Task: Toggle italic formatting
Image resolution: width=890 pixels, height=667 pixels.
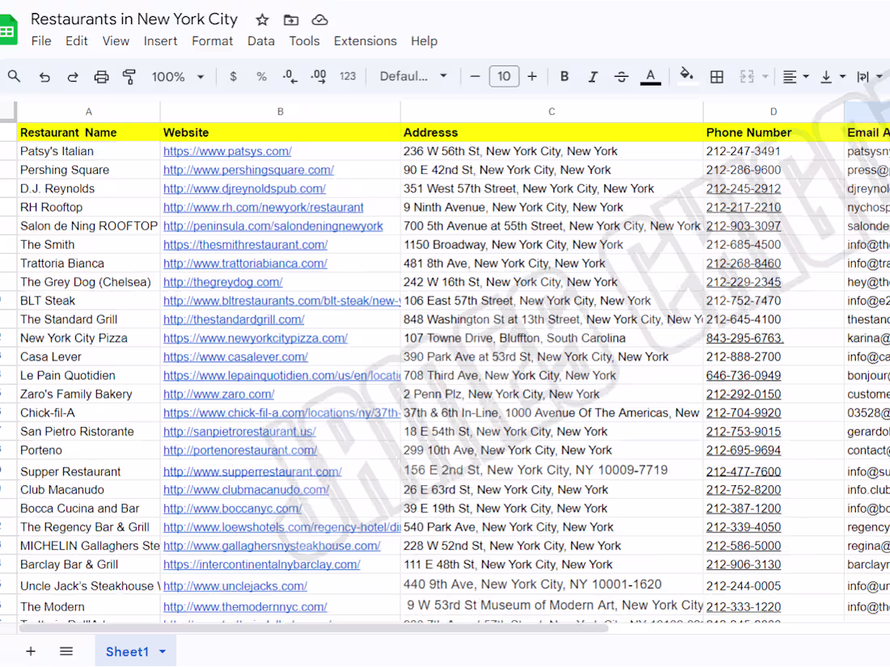Action: tap(592, 77)
